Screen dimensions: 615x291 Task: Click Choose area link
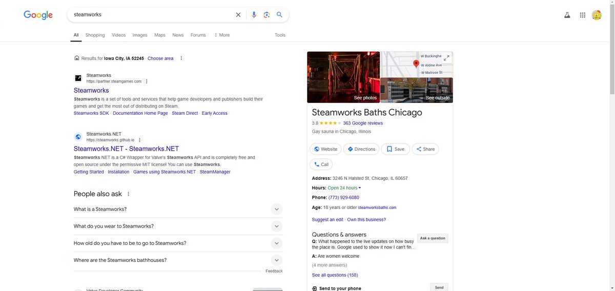point(160,58)
